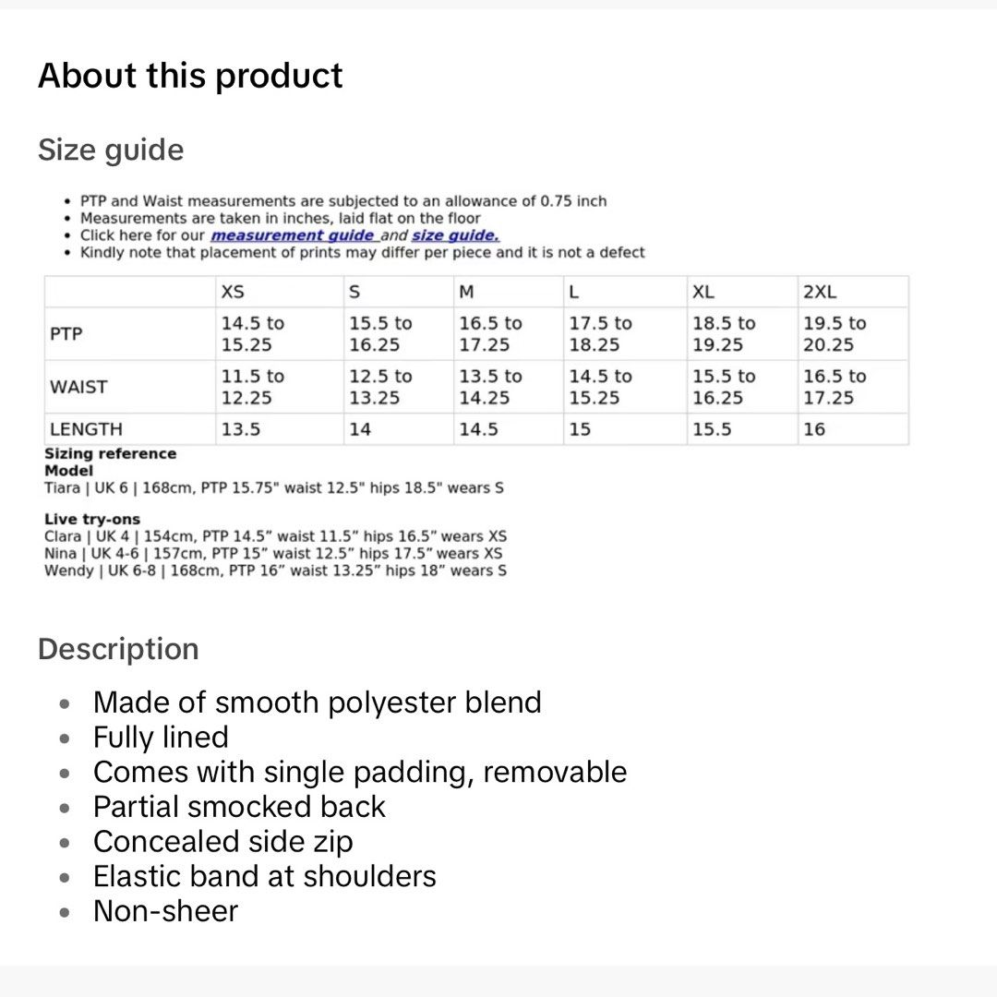Click the L length value 15
This screenshot has width=997, height=997.
tap(580, 429)
